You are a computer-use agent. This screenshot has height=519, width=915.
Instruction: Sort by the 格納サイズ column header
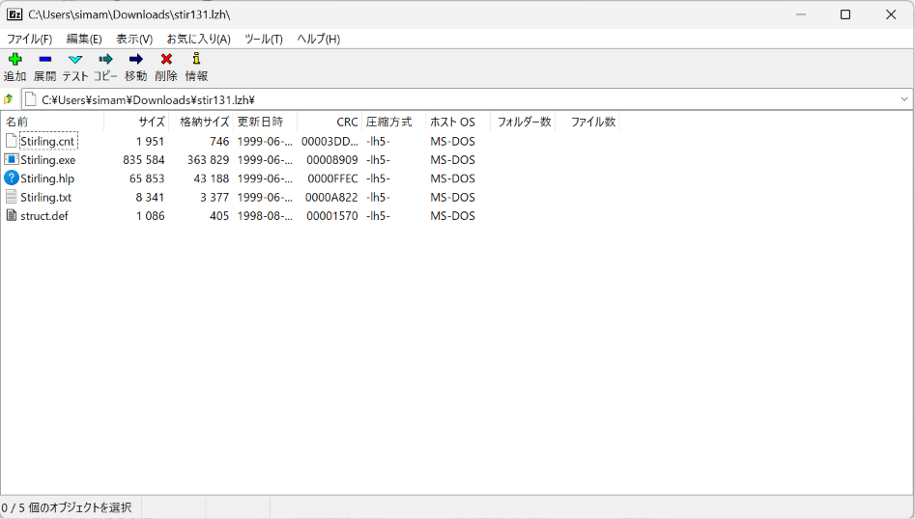pyautogui.click(x=201, y=122)
